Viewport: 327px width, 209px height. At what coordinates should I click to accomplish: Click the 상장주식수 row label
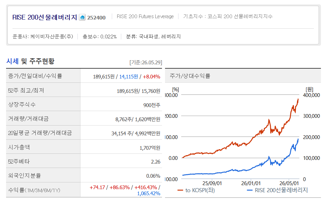[x=22, y=104]
